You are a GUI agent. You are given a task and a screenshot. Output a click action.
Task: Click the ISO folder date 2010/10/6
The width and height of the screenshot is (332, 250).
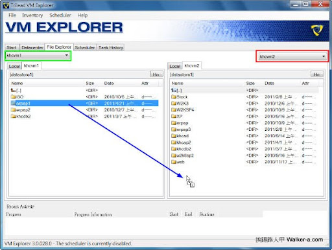click(x=121, y=97)
